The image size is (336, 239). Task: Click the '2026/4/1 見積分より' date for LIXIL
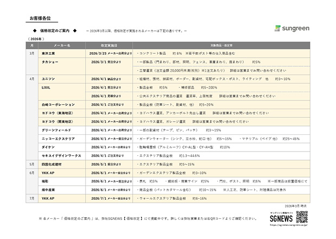pyautogui.click(x=109, y=96)
